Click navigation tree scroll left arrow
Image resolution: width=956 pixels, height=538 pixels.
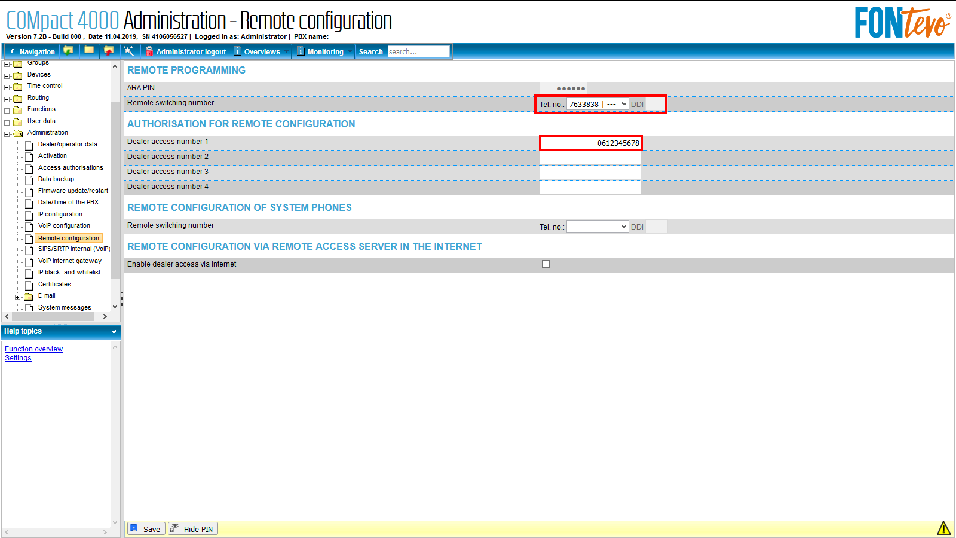(7, 316)
